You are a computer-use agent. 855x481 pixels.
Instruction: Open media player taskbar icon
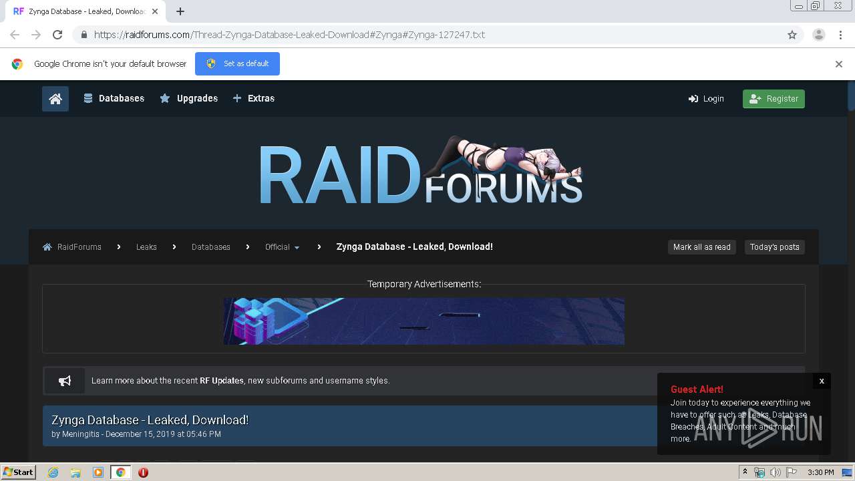[x=98, y=472]
